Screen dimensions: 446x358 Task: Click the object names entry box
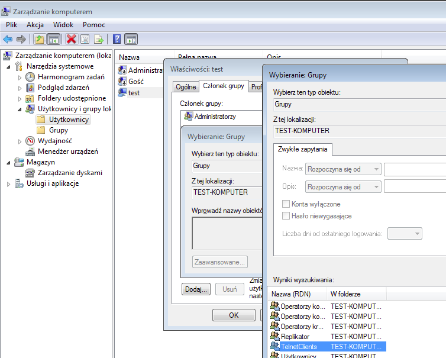coord(227,233)
